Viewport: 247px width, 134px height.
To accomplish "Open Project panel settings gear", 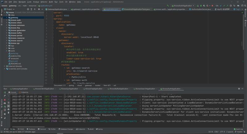I will (39, 9).
